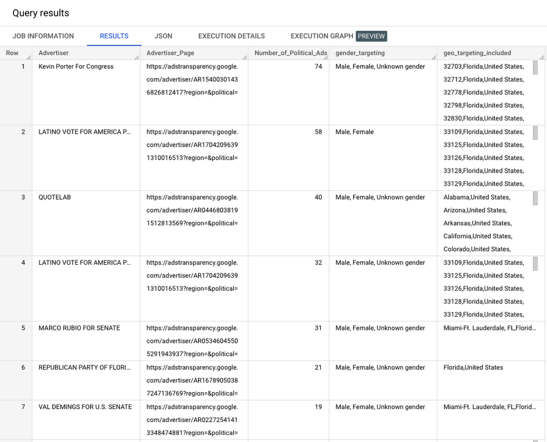
Task: Select LATINO VOTE FOR AMERICA in row 4
Action: pos(86,289)
